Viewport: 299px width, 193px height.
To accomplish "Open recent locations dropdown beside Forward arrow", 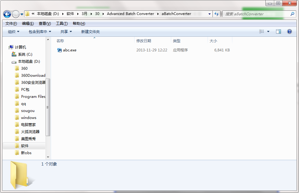I will (22, 14).
